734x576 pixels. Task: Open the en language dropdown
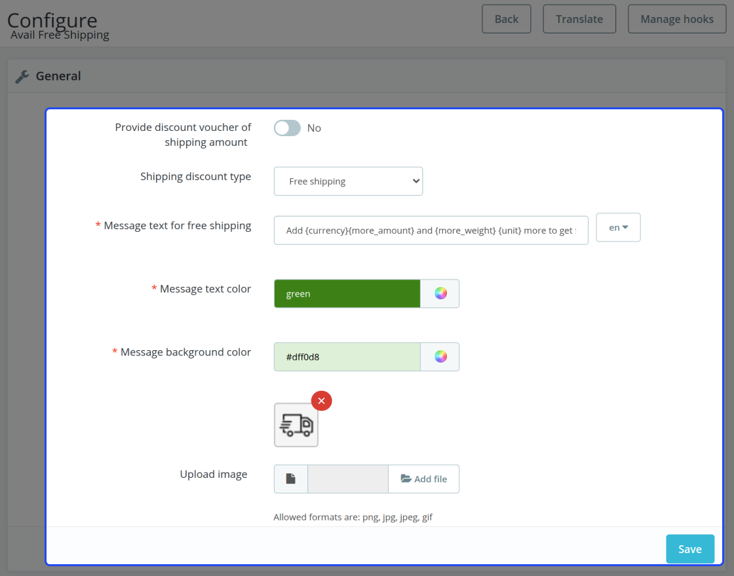[x=619, y=228]
